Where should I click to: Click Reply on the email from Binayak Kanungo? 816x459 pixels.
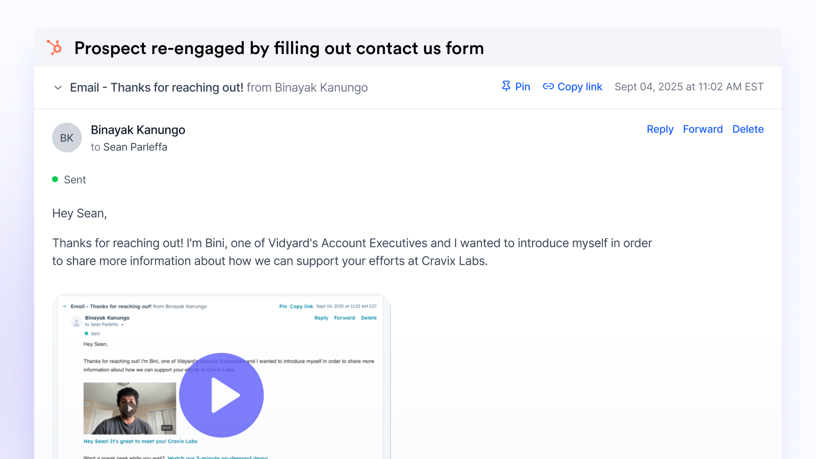660,129
